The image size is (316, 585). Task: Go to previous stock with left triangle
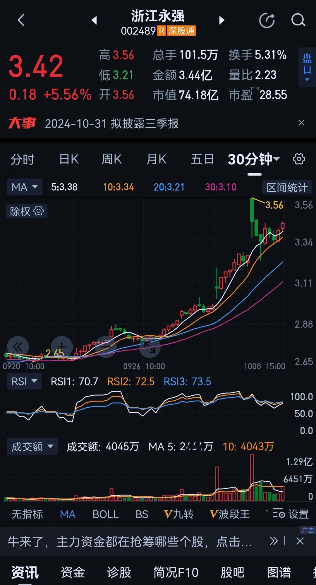pos(94,20)
